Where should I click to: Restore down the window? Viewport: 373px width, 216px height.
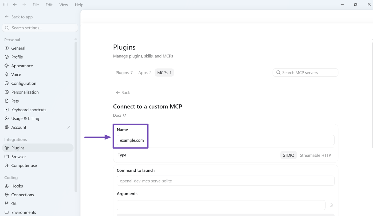point(355,5)
